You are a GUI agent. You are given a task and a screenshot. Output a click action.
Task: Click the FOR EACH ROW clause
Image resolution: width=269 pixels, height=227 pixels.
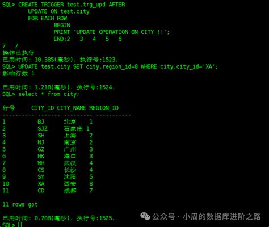click(47, 18)
